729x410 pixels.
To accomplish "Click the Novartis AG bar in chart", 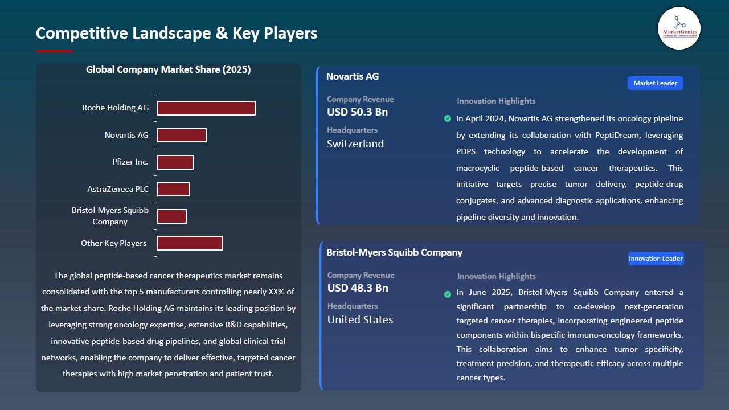I will pos(181,135).
